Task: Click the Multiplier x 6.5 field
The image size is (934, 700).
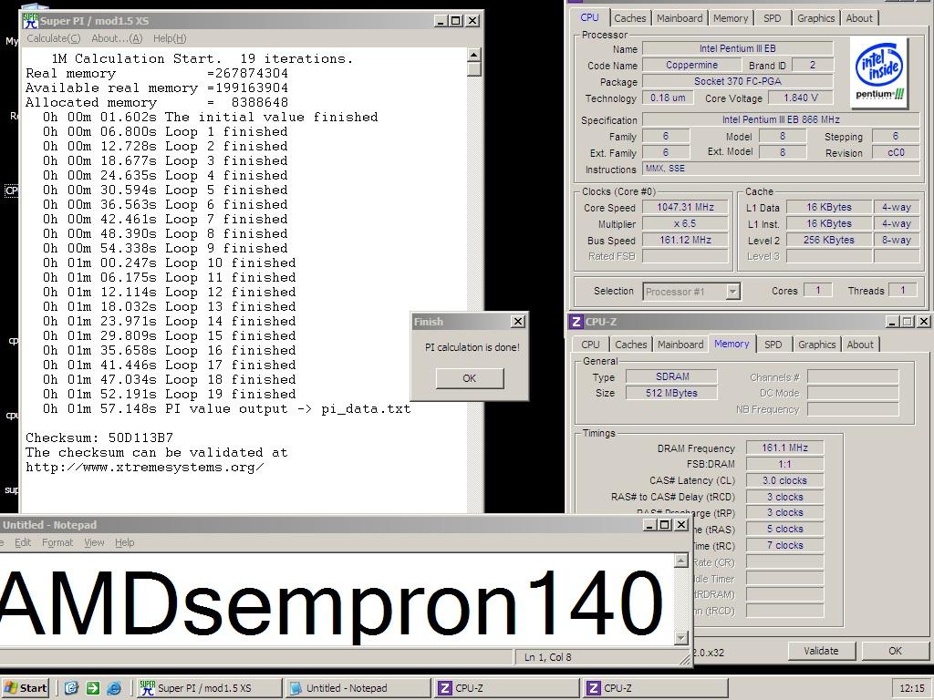Action: tap(685, 224)
